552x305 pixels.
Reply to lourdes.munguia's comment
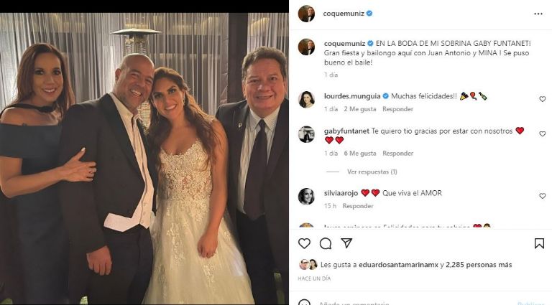pos(397,109)
